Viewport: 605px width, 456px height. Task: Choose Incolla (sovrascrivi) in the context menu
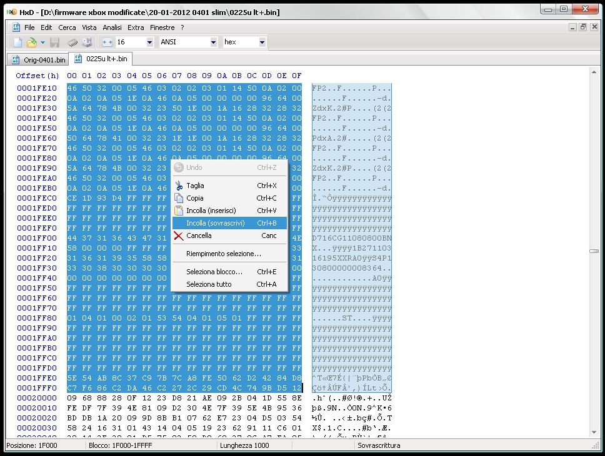(229, 223)
